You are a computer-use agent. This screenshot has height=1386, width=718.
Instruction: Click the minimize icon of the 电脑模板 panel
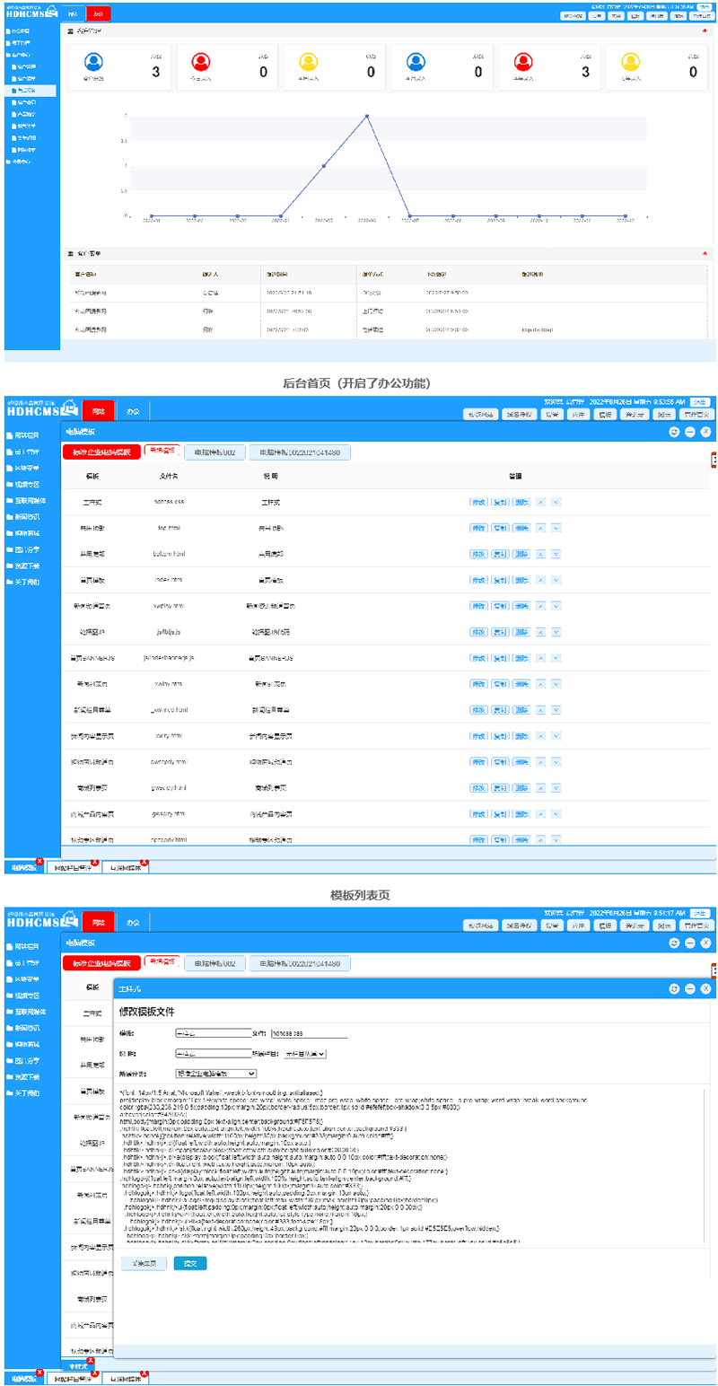(689, 432)
